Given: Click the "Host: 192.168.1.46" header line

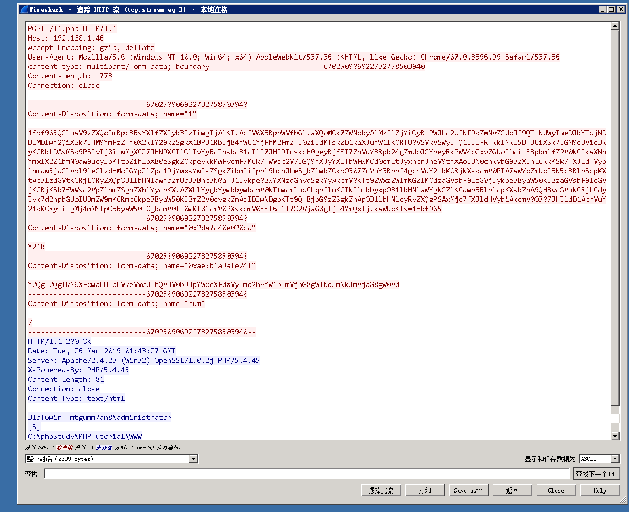Looking at the screenshot, I should point(66,38).
